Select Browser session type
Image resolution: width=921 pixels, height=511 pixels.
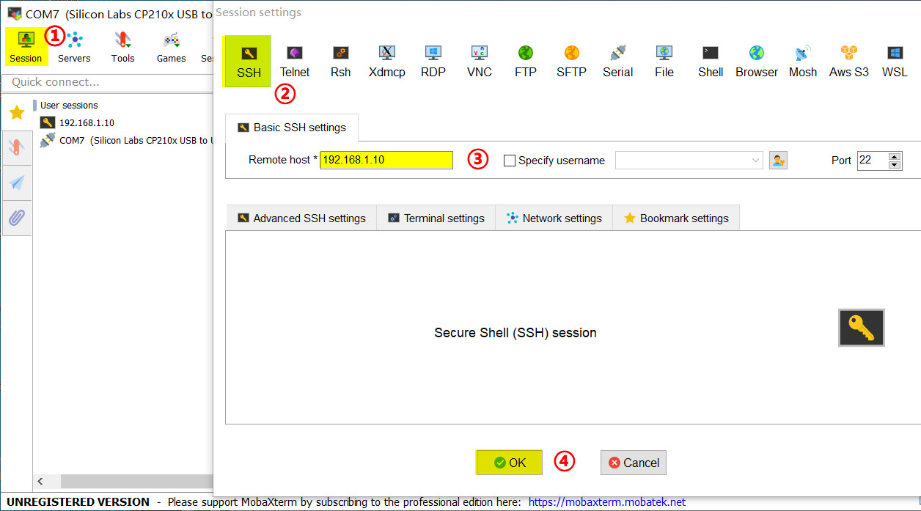pos(757,62)
